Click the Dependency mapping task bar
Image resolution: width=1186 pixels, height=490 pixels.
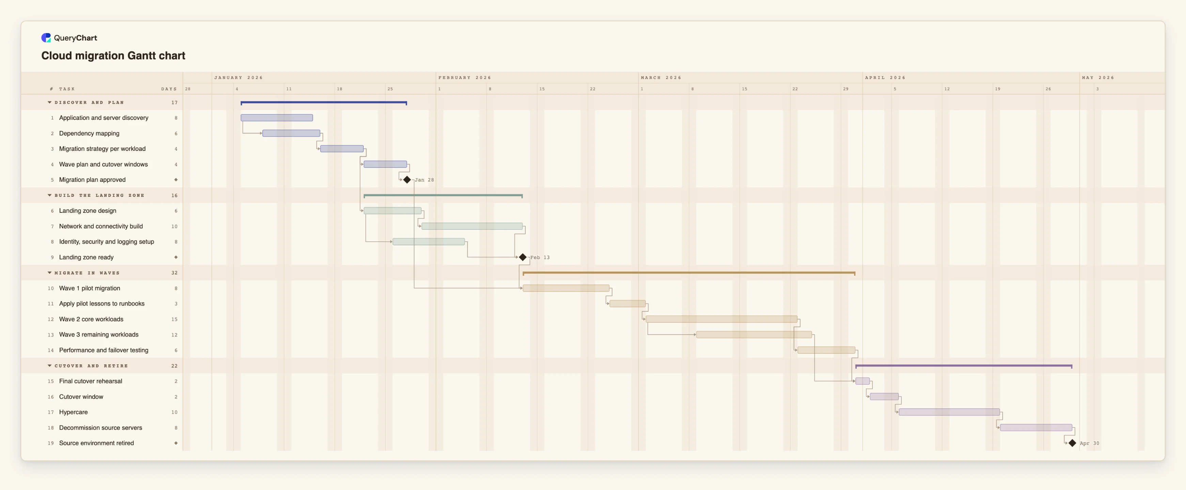coord(292,133)
